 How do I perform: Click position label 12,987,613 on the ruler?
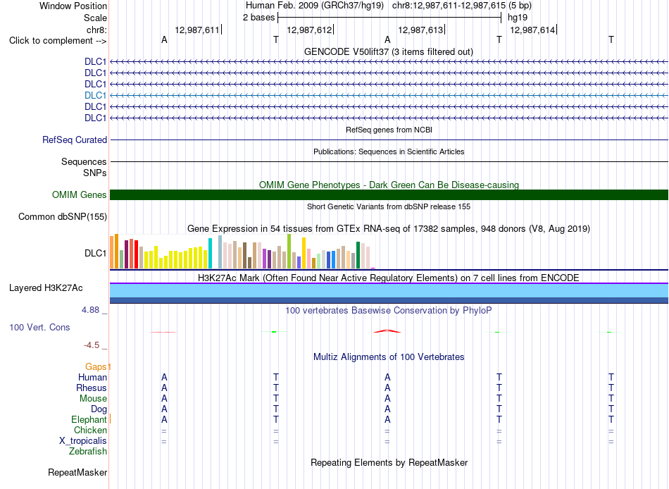click(x=420, y=30)
